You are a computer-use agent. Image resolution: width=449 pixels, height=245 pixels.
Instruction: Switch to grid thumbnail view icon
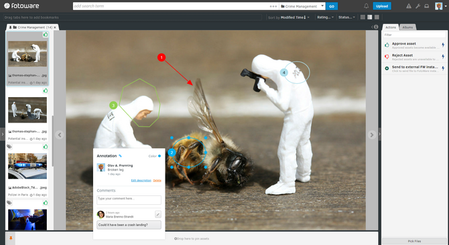point(363,17)
